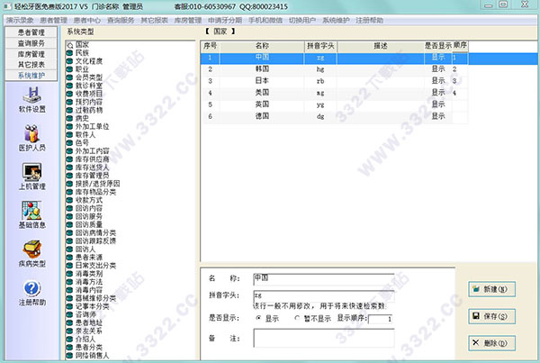
Task: Select the 韩国 table row
Action: pos(334,69)
